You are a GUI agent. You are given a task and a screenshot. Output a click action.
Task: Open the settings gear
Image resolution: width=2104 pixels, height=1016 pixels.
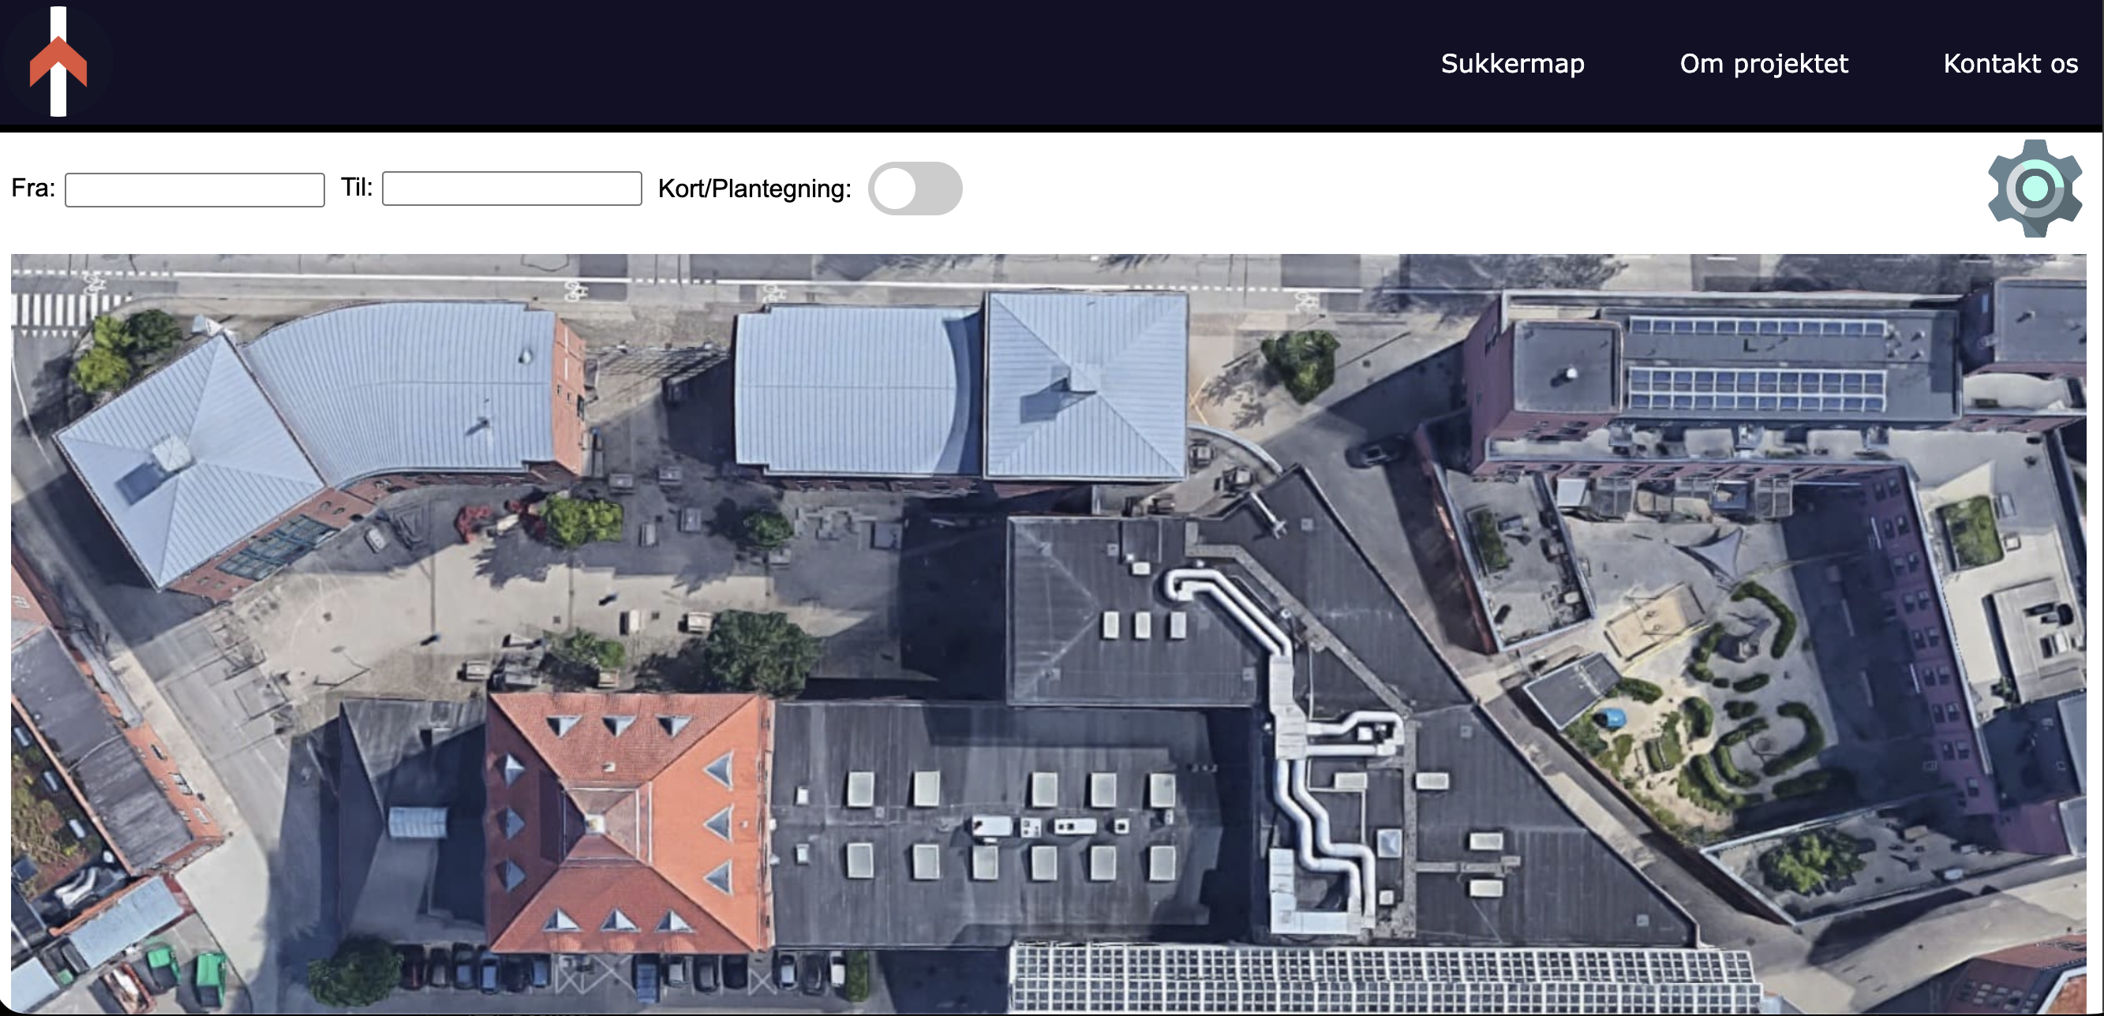2034,188
